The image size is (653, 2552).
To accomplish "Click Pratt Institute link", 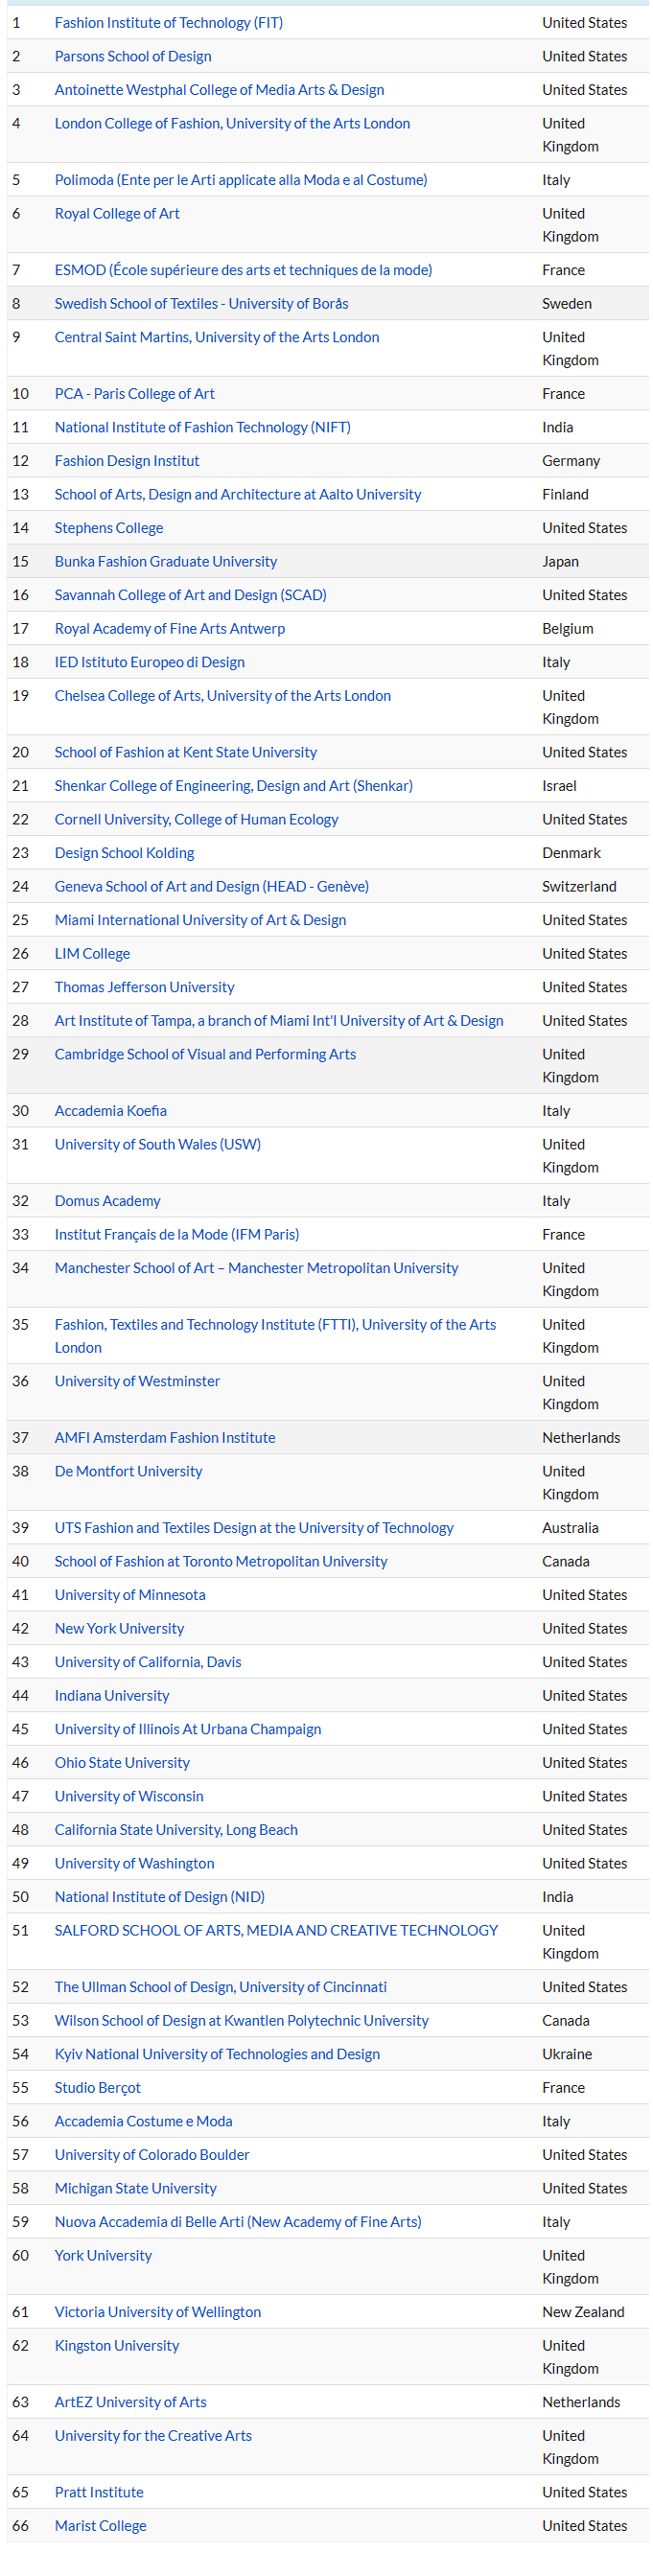I will 99,2493.
